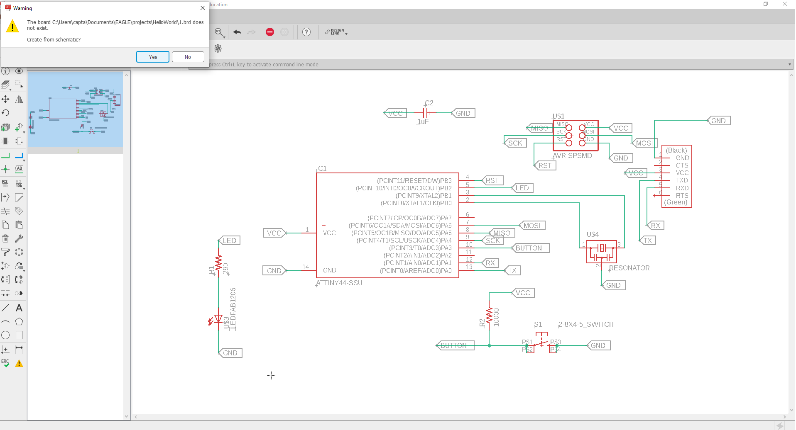Select the Delete trash tool
The height and width of the screenshot is (430, 796).
(x=5, y=238)
